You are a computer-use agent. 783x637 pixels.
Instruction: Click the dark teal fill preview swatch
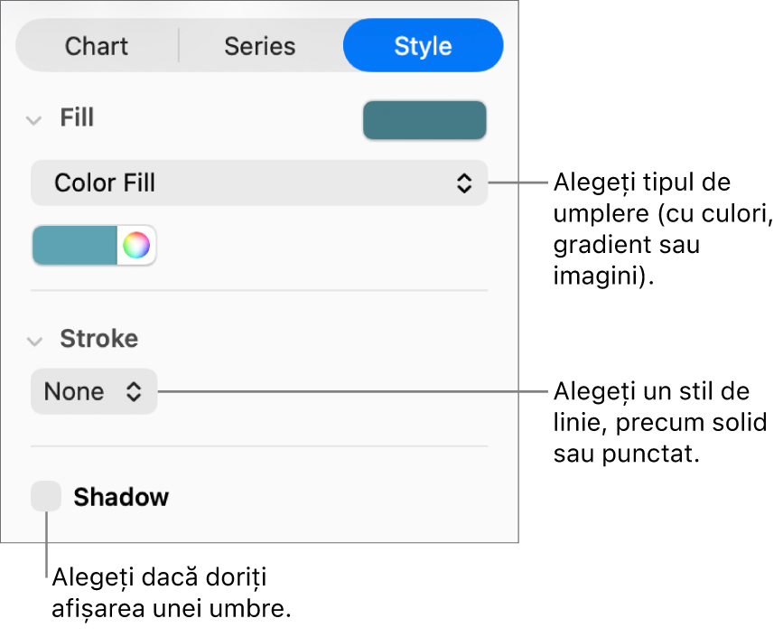tap(424, 120)
